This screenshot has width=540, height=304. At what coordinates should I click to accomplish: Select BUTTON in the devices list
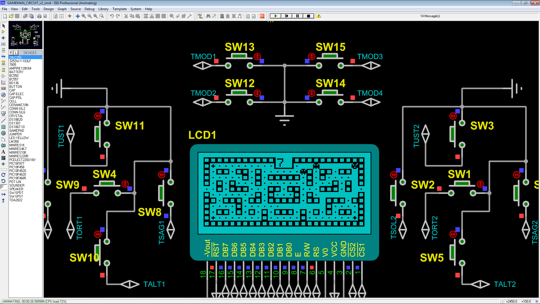click(15, 87)
